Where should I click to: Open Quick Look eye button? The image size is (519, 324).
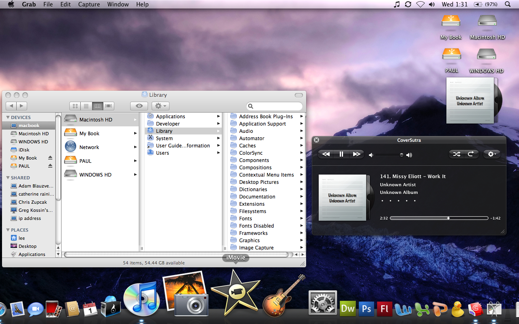click(x=139, y=106)
